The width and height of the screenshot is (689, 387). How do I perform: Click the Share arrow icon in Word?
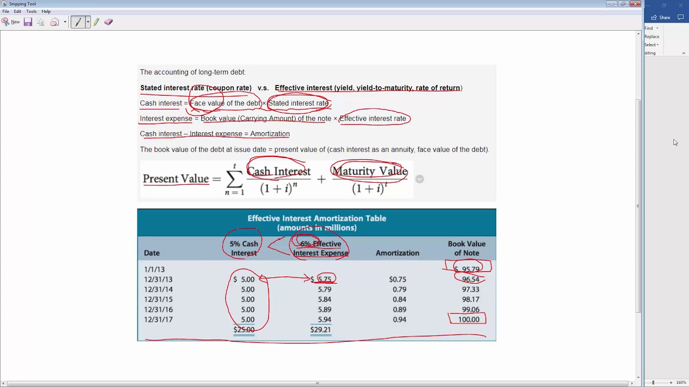click(x=654, y=18)
